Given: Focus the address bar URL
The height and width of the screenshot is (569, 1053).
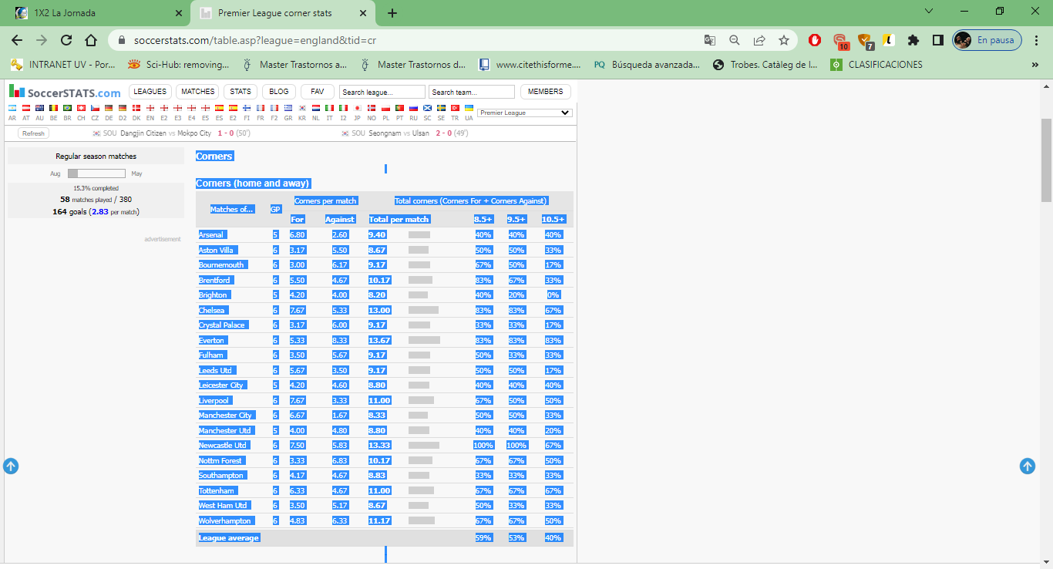Looking at the screenshot, I should coord(255,40).
